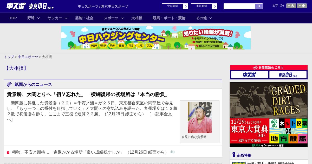Click the arrow next to 中日新聞
The width and height of the screenshot is (312, 164).
[186, 6]
